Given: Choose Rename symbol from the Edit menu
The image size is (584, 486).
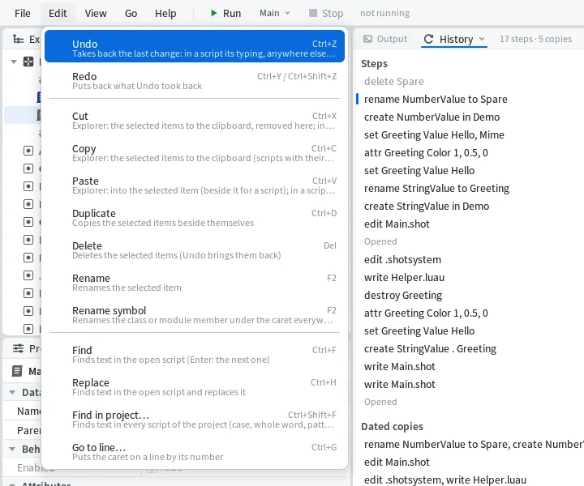Looking at the screenshot, I should [x=195, y=314].
